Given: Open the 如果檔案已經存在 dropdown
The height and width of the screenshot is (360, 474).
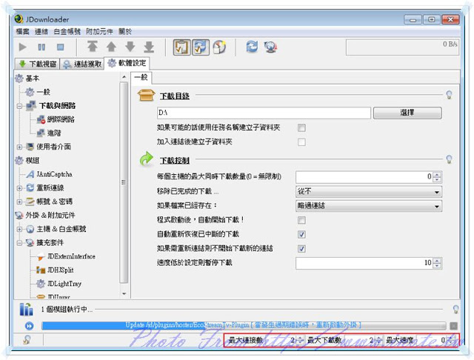Looking at the screenshot, I should [x=369, y=206].
